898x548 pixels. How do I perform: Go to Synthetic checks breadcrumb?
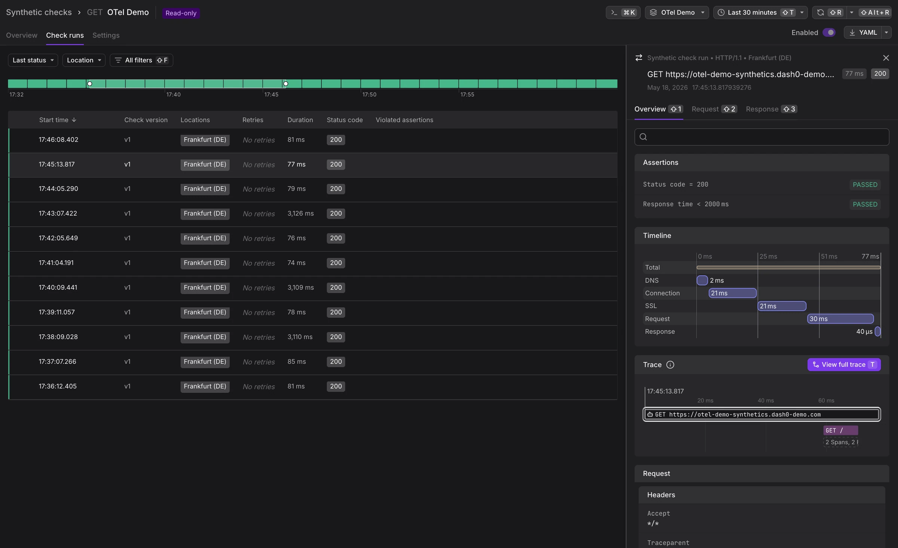coord(39,12)
